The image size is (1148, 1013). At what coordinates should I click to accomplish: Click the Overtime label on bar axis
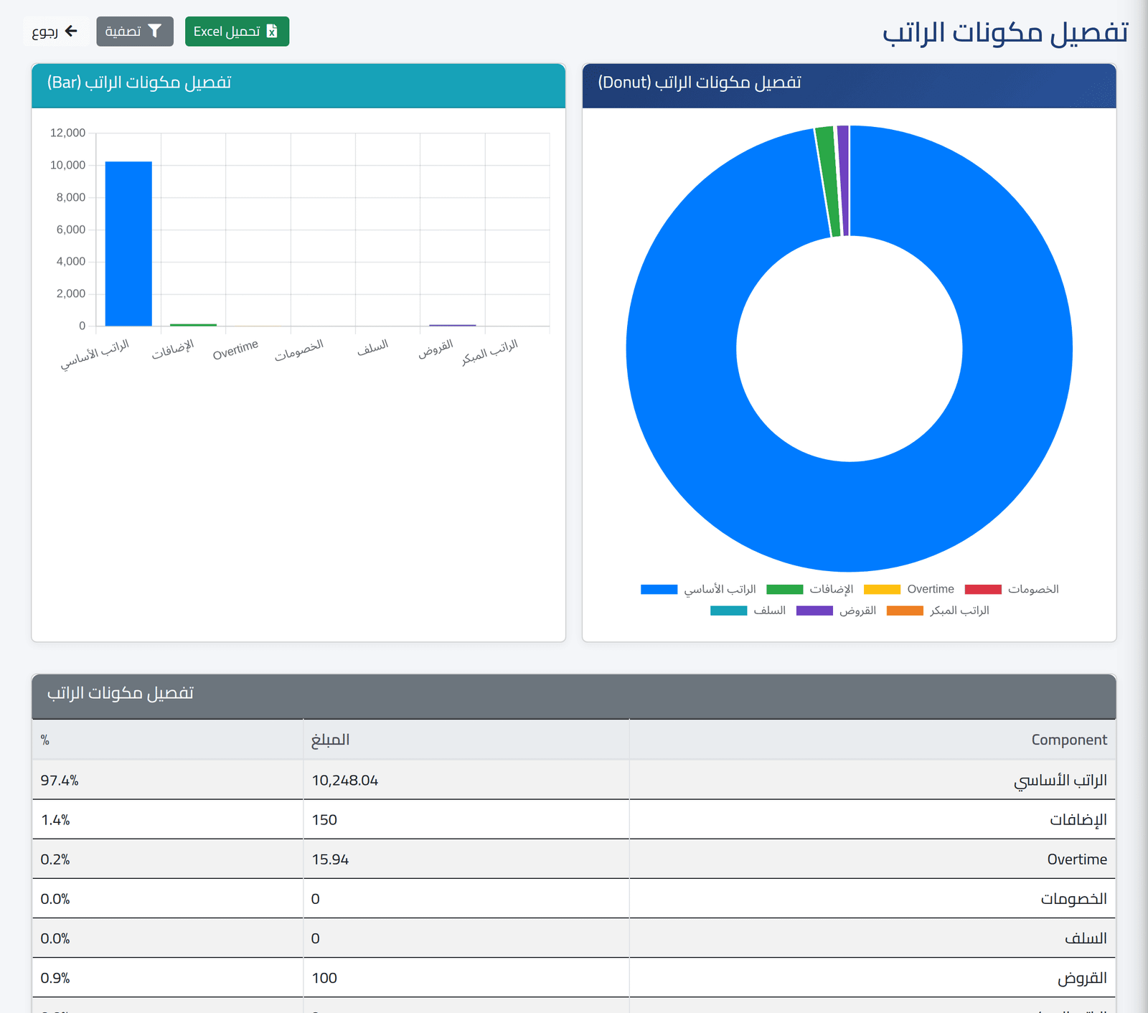coord(235,350)
